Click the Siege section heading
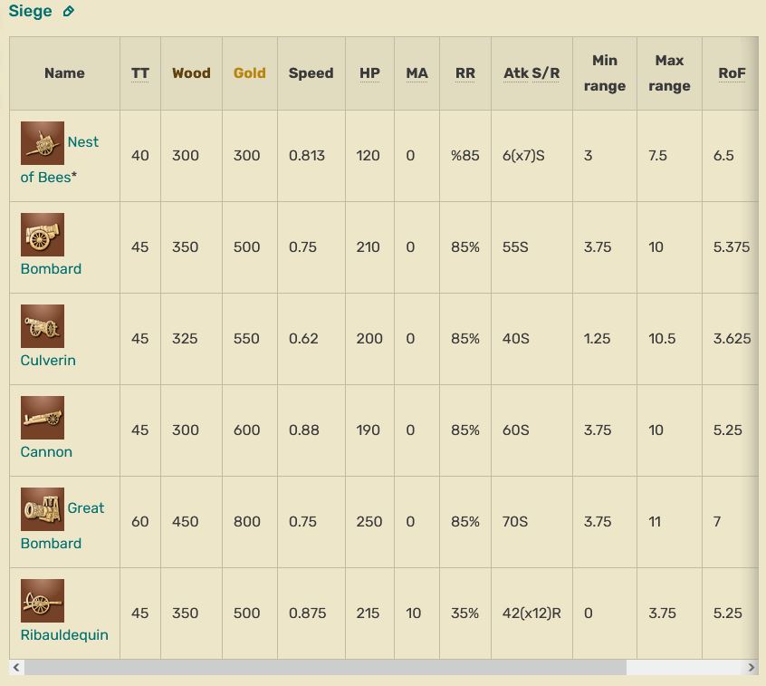The height and width of the screenshot is (686, 766). (x=30, y=11)
